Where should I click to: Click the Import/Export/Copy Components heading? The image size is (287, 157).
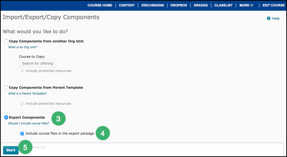(x=51, y=17)
